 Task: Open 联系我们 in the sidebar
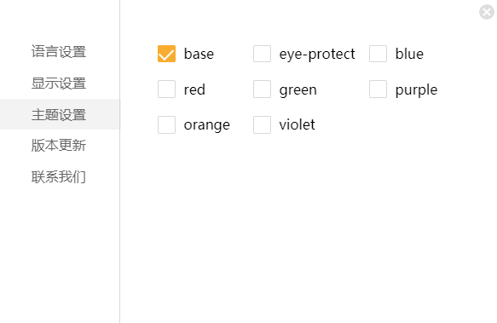(x=59, y=177)
